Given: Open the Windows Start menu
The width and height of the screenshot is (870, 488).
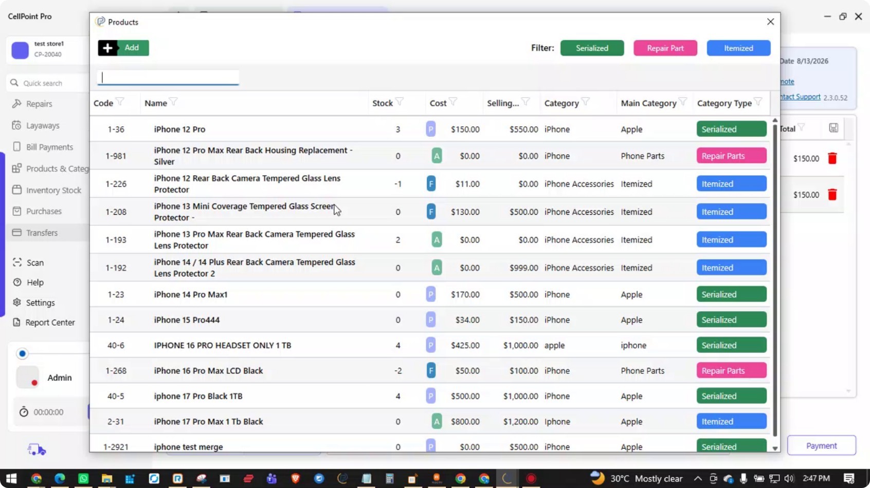Looking at the screenshot, I should (11, 478).
